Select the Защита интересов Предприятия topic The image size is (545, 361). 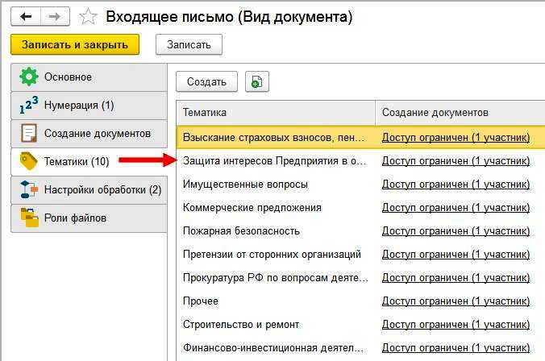tap(274, 161)
